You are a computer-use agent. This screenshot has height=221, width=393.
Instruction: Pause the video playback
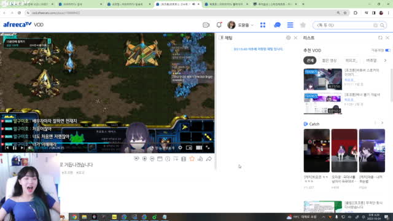15,148
